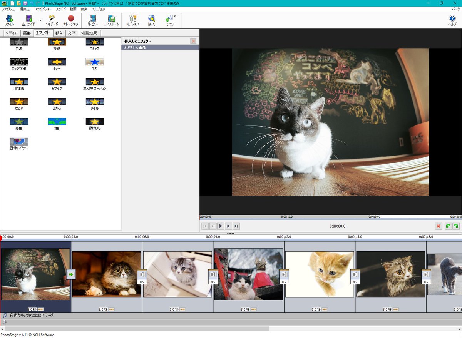Click the 0:00:09.0 mark on the timeline ruler
The image size is (462, 338).
point(213,237)
